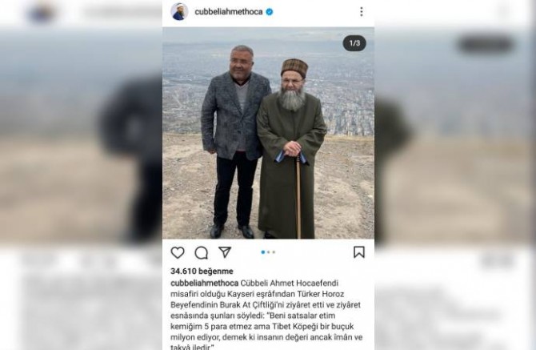View the 34.610 beğenme likes list
The image size is (536, 350).
click(x=202, y=272)
